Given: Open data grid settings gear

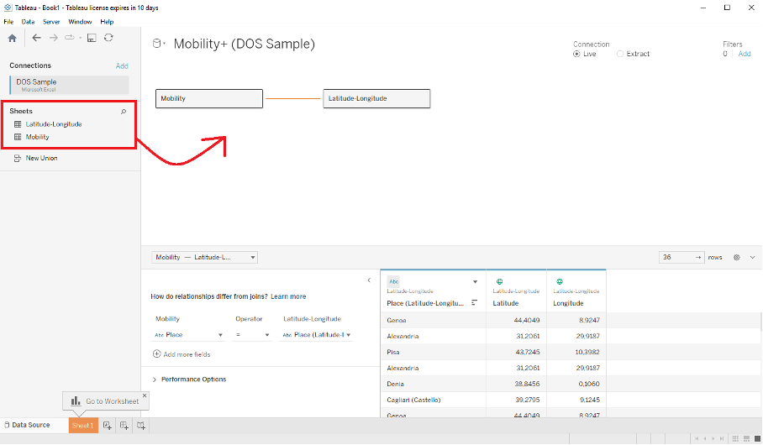Looking at the screenshot, I should [737, 257].
